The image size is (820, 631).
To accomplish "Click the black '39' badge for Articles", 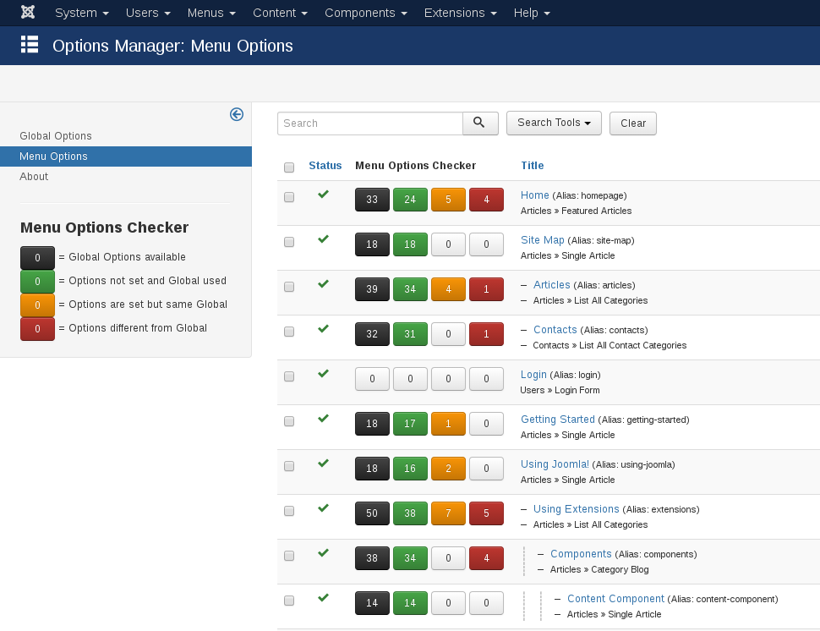I will [x=372, y=288].
